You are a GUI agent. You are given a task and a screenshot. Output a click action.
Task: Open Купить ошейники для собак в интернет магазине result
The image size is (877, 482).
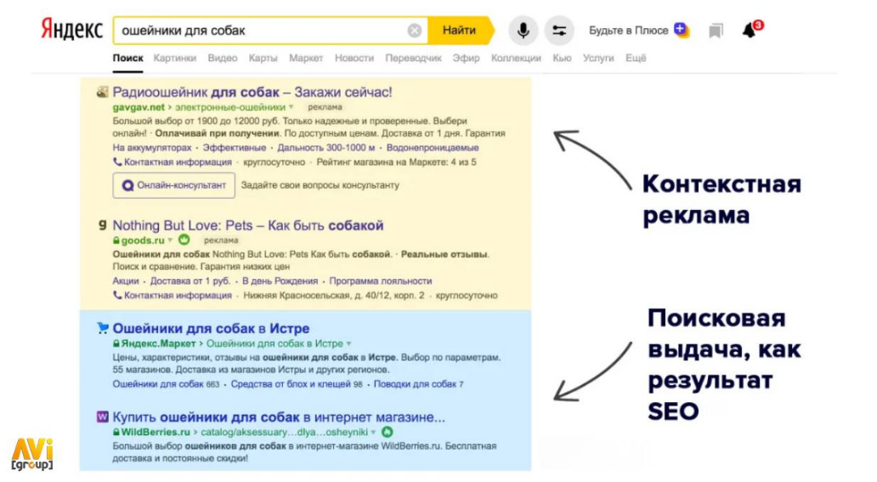click(x=279, y=417)
